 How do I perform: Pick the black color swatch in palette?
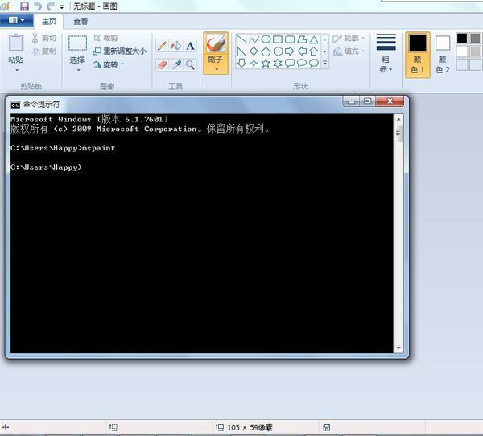pos(462,38)
